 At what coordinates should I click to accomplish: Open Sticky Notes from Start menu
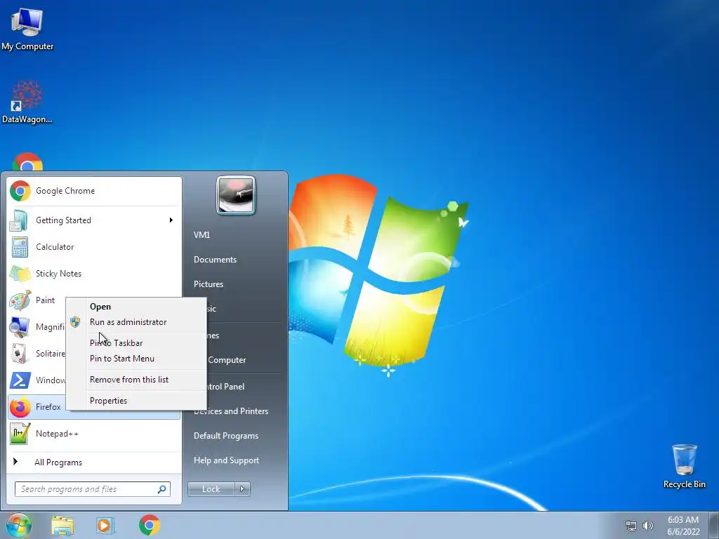(94, 274)
